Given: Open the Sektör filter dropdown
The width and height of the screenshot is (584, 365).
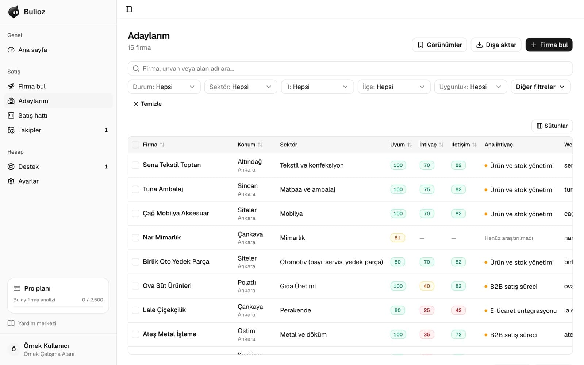Looking at the screenshot, I should 241,87.
